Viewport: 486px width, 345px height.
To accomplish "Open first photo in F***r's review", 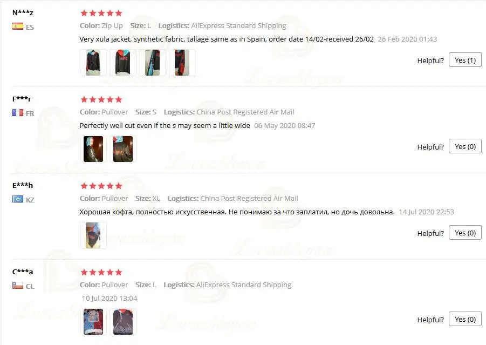I will [93, 149].
